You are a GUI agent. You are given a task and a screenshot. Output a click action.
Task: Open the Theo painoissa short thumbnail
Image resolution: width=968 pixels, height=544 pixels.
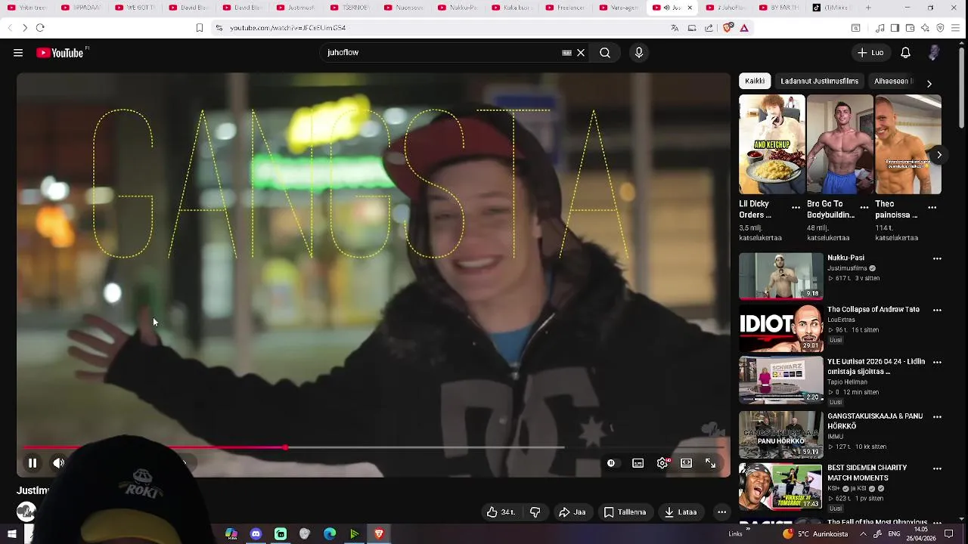908,144
